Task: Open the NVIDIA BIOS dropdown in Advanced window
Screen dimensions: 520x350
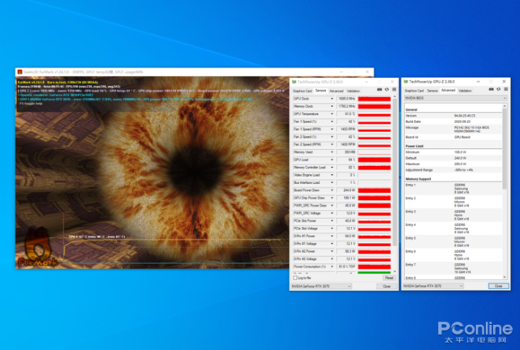Action: click(x=455, y=98)
